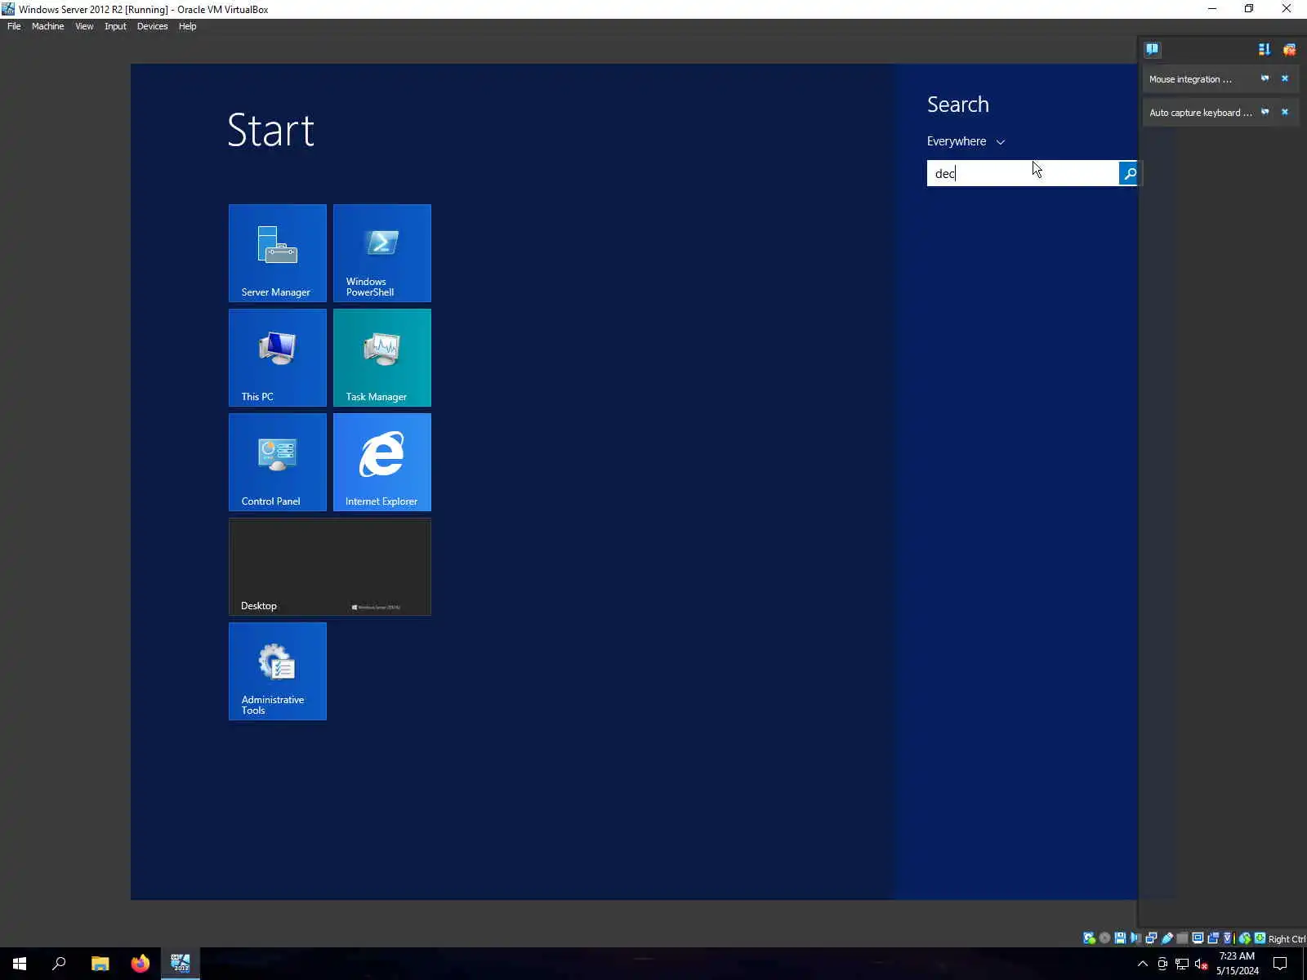Image resolution: width=1307 pixels, height=980 pixels.
Task: Open the Machine menu
Action: point(47,26)
